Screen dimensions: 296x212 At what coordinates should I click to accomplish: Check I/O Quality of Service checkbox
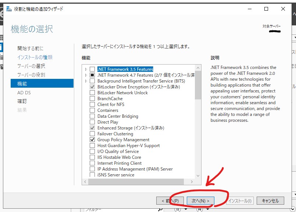point(92,151)
